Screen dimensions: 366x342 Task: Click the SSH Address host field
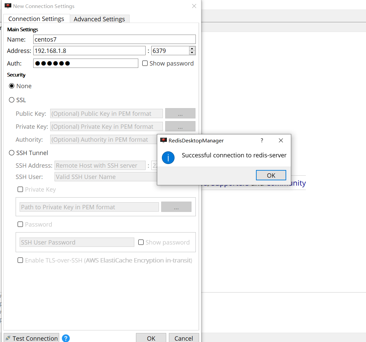coord(100,165)
